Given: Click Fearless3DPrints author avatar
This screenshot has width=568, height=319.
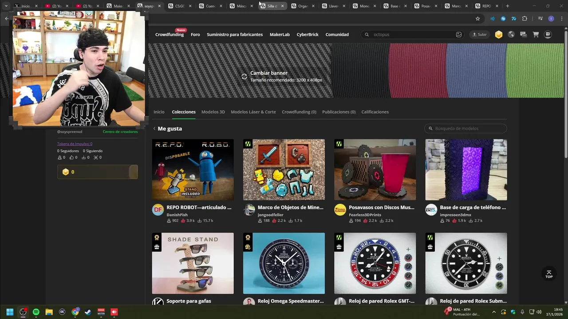Looking at the screenshot, I should point(340,210).
